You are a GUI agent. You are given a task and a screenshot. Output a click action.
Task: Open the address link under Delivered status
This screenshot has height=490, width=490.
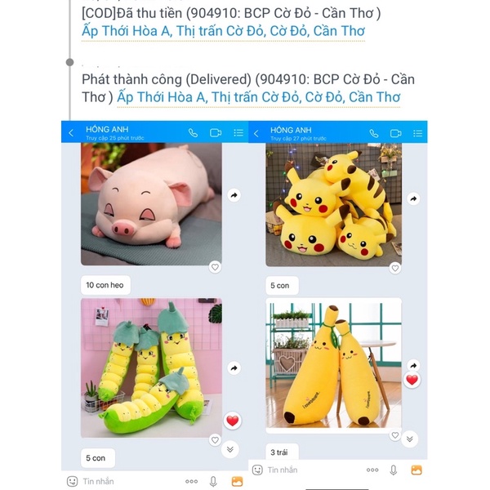pos(258,97)
